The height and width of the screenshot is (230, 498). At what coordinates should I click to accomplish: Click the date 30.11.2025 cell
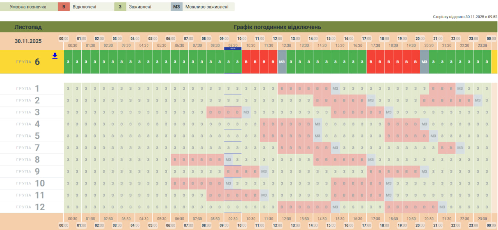[28, 41]
